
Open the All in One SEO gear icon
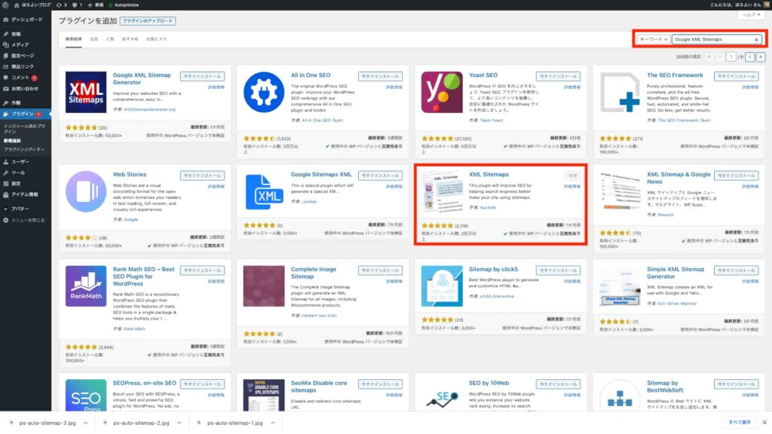click(x=264, y=92)
